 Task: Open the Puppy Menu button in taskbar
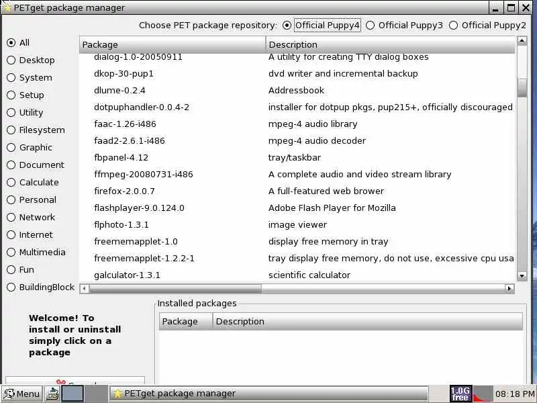[21, 394]
